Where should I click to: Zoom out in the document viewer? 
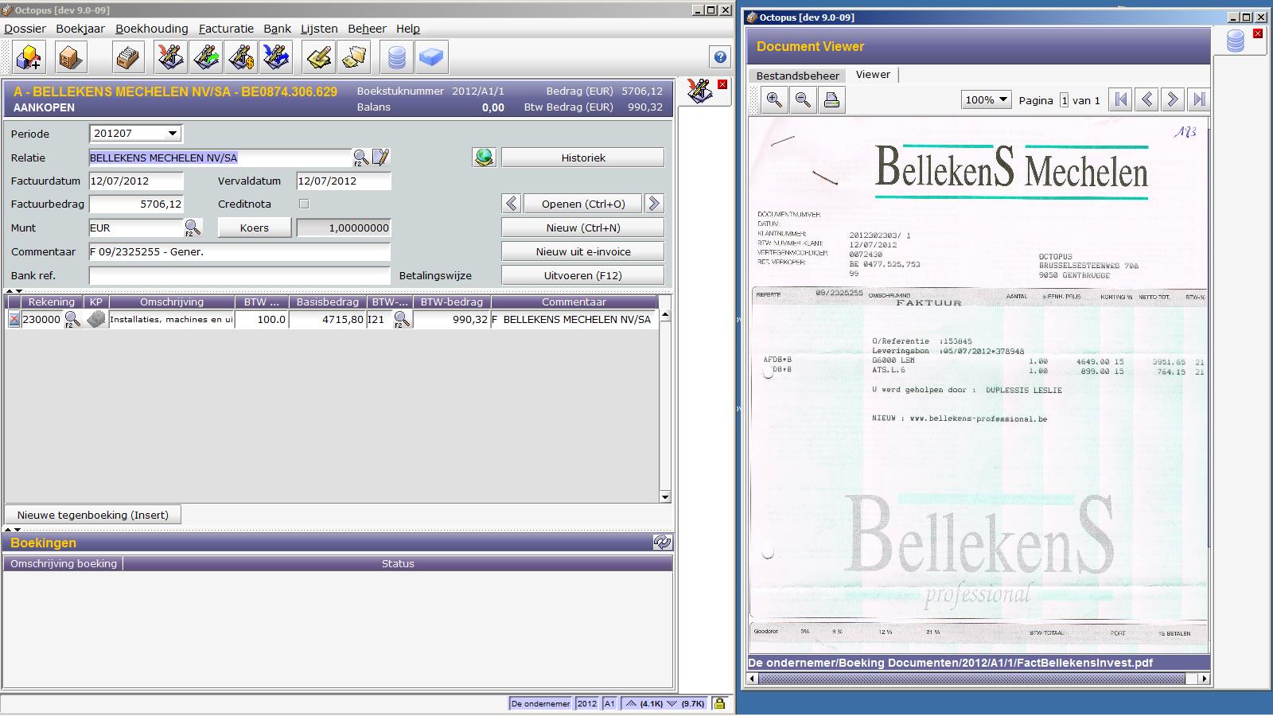point(803,99)
